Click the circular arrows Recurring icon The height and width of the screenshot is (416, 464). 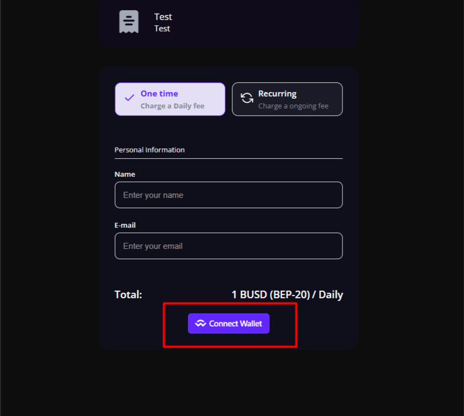click(247, 98)
